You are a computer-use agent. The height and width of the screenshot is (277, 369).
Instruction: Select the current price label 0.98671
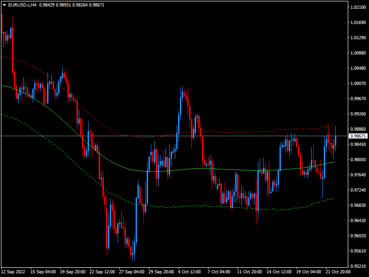(x=358, y=136)
